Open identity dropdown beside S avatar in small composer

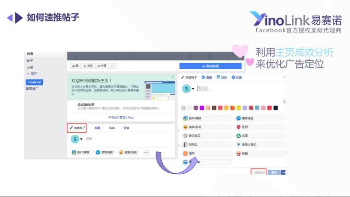(x=81, y=139)
